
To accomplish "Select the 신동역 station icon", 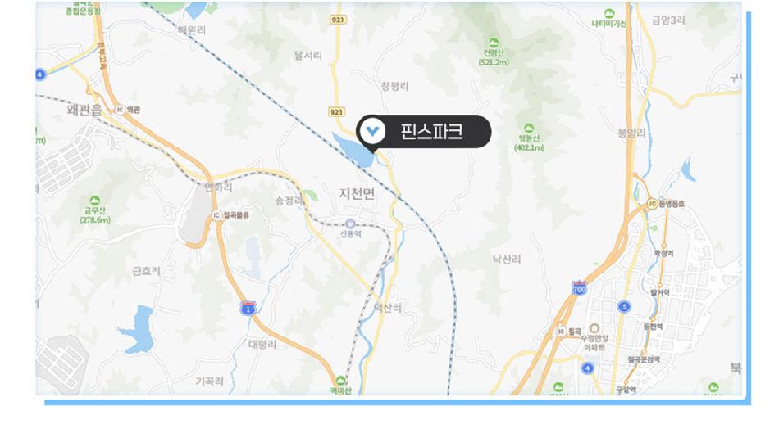I will tap(351, 223).
